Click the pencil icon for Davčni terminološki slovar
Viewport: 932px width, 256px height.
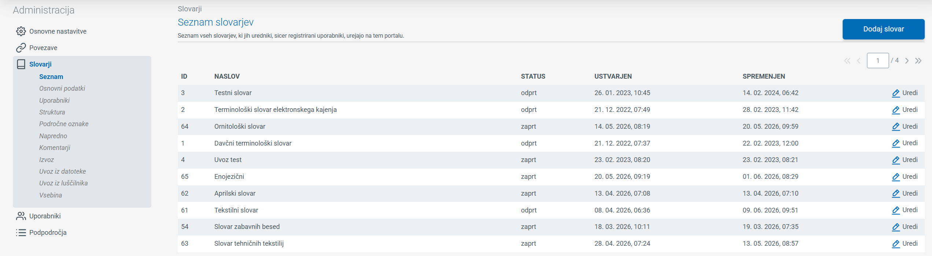(896, 143)
